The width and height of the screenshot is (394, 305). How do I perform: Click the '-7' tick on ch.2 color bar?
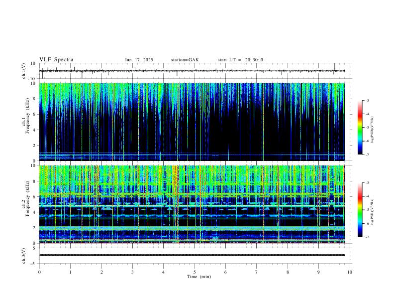pos(367,237)
